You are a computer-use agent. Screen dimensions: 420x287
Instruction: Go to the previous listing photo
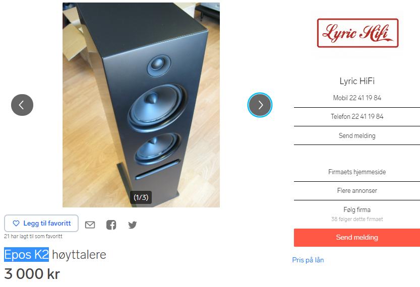(22, 105)
